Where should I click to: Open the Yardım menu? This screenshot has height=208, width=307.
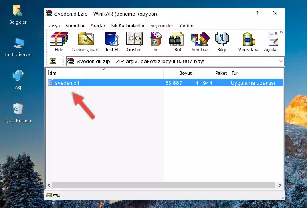186,26
